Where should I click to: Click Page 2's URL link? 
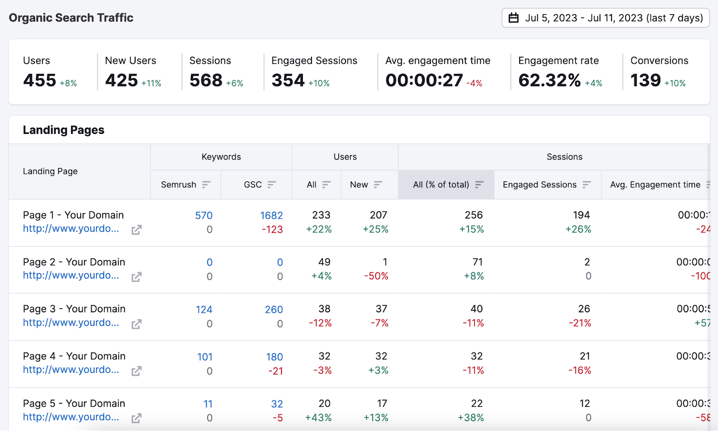[x=71, y=276]
